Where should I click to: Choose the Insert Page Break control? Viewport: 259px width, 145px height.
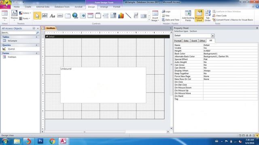pos(106,16)
